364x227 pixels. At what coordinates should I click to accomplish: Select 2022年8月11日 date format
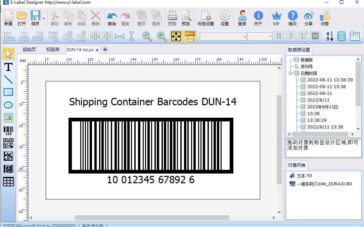pyautogui.click(x=322, y=107)
